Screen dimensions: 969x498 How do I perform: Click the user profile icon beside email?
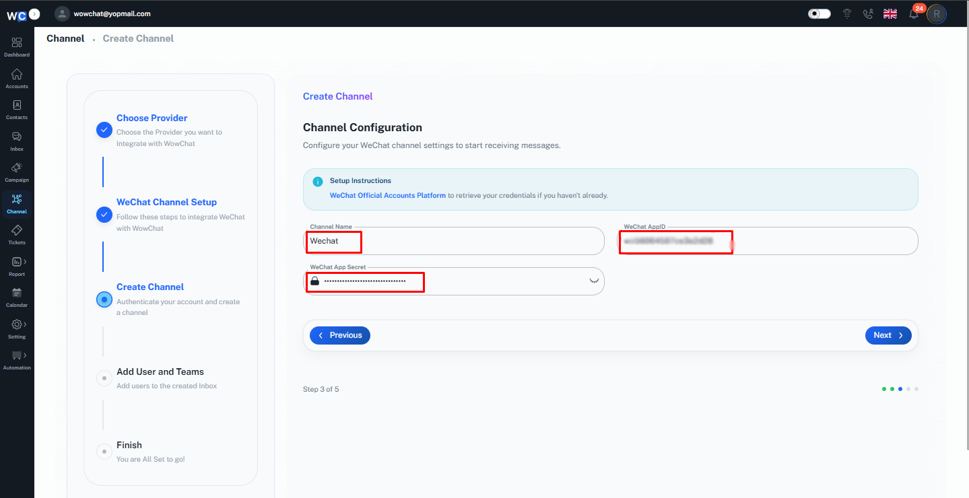pos(63,13)
